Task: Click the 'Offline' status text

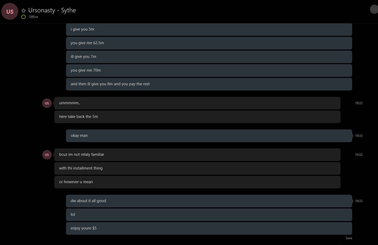Action: (x=33, y=17)
